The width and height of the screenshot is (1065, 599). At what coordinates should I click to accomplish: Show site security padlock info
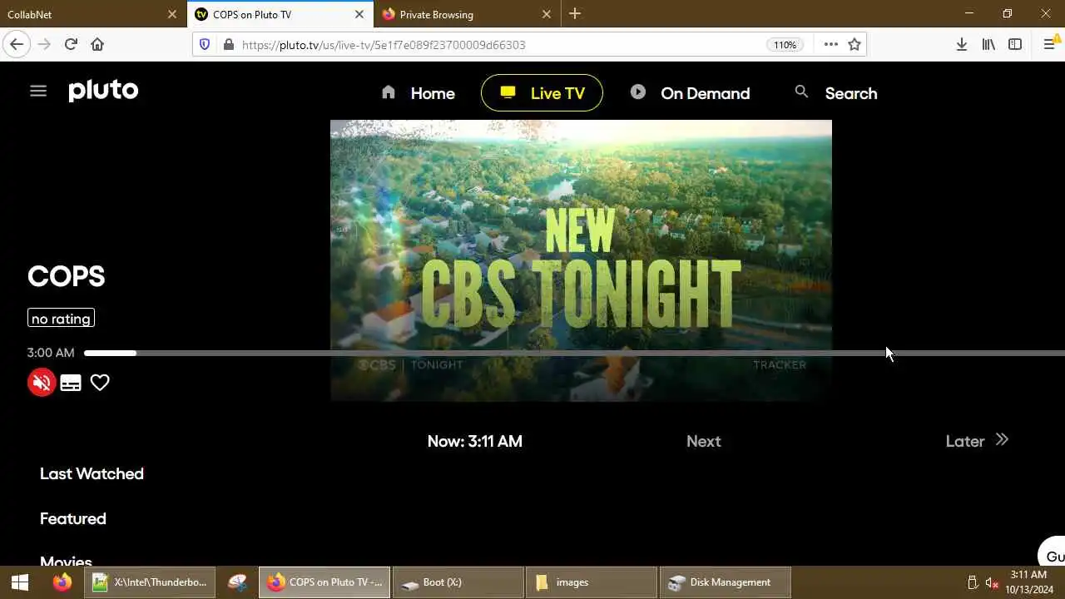point(229,45)
